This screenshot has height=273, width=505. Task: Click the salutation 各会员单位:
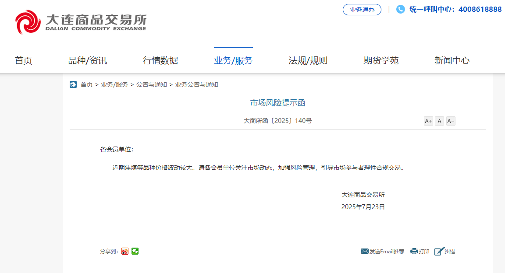coord(117,149)
